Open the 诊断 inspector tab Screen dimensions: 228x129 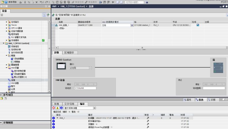213,100
